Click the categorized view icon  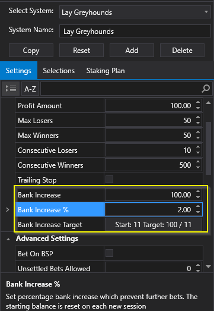pyautogui.click(x=11, y=89)
